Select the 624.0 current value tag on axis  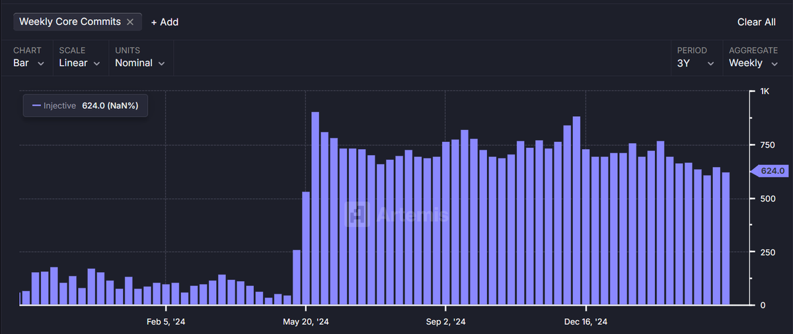point(771,171)
